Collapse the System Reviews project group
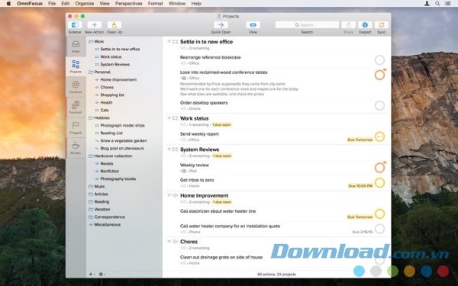Screen dimensions: 458x286 tap(169, 149)
